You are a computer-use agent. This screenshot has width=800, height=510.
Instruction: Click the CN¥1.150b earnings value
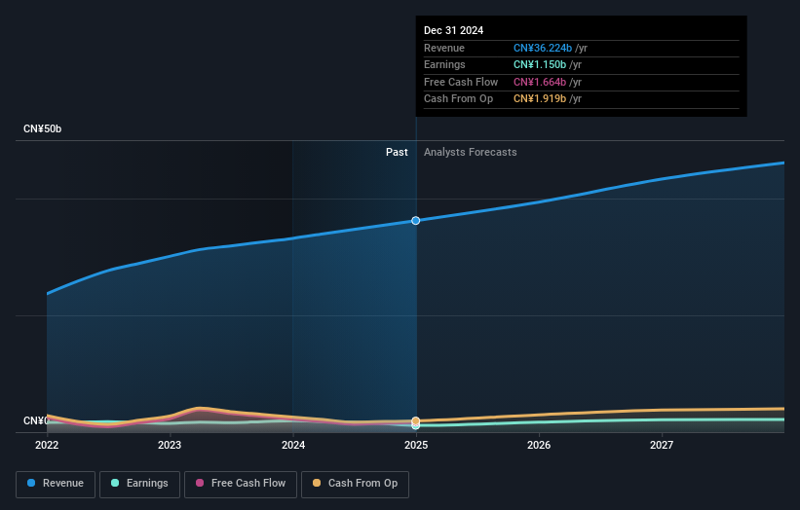click(x=540, y=64)
